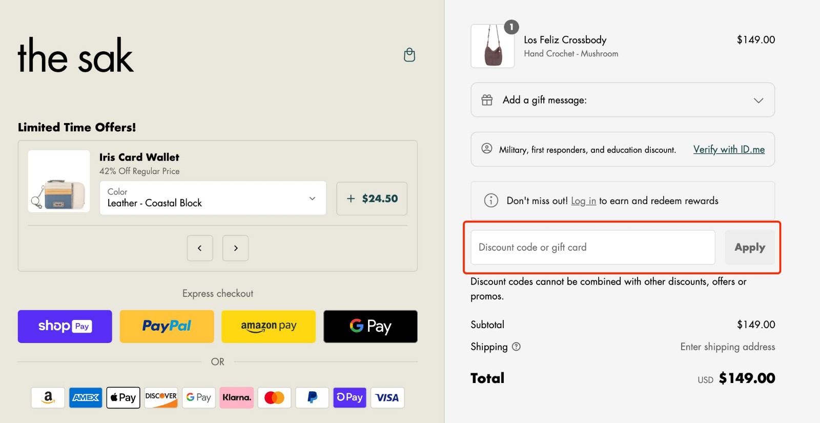This screenshot has width=820, height=423.
Task: Check out with PayPal button
Action: tap(167, 326)
